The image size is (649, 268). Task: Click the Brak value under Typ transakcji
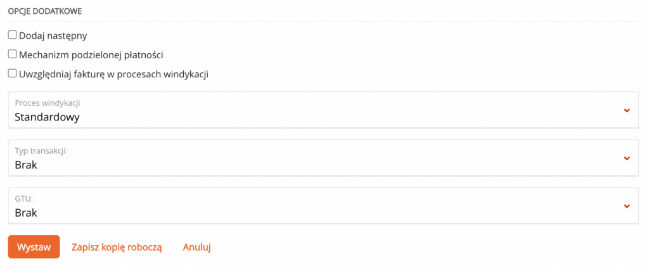[26, 164]
